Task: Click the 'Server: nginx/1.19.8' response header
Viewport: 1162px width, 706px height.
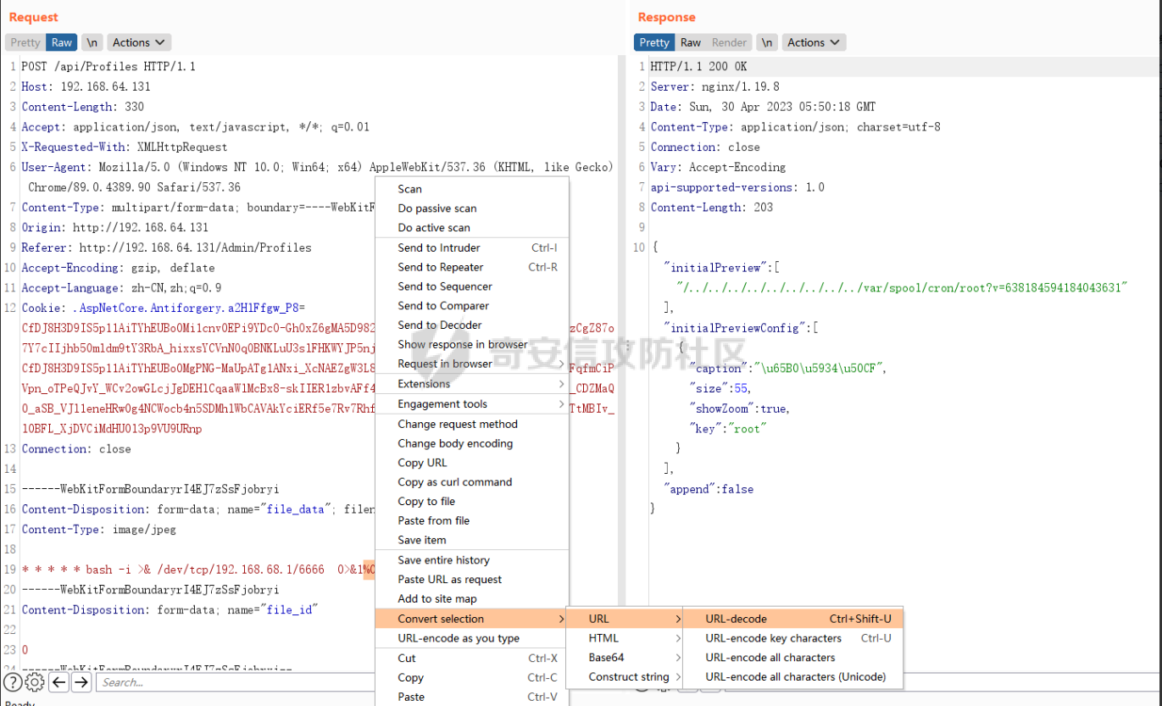Action: (714, 86)
